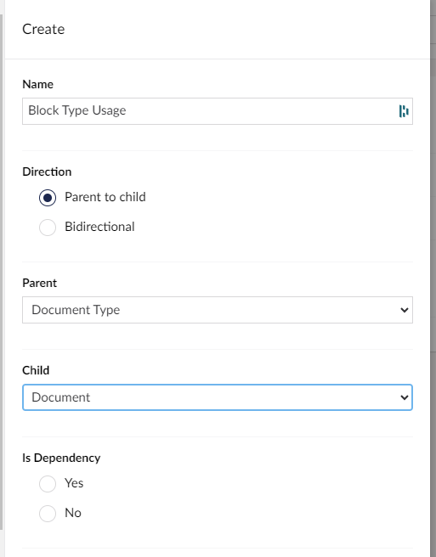
Task: Click the 'Parent' field label
Action: pyautogui.click(x=39, y=283)
